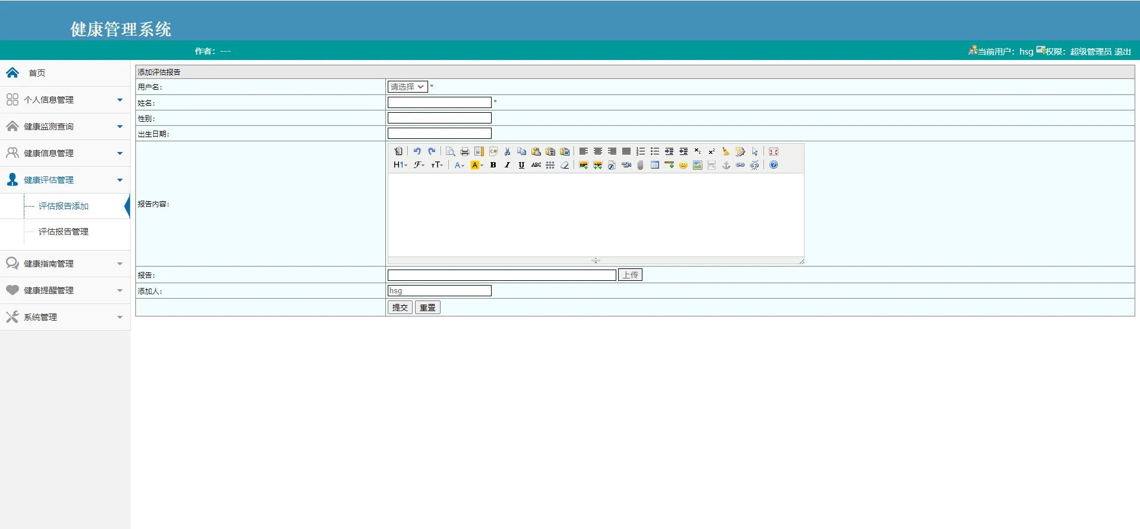
Task: Open the text color picker
Action: click(459, 165)
